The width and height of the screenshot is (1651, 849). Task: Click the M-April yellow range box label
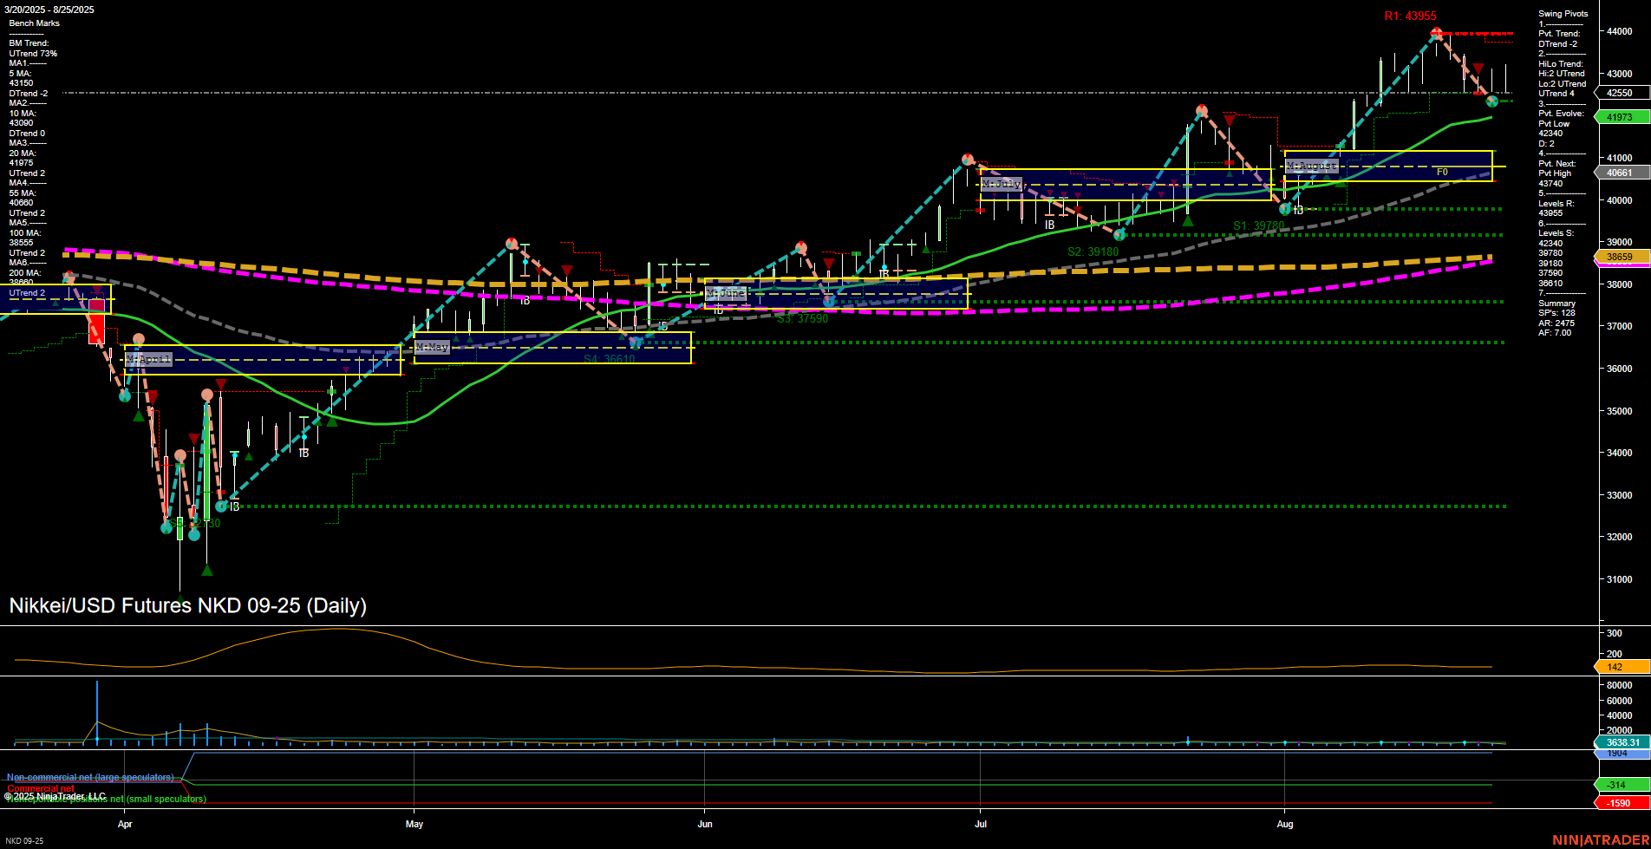[x=149, y=358]
